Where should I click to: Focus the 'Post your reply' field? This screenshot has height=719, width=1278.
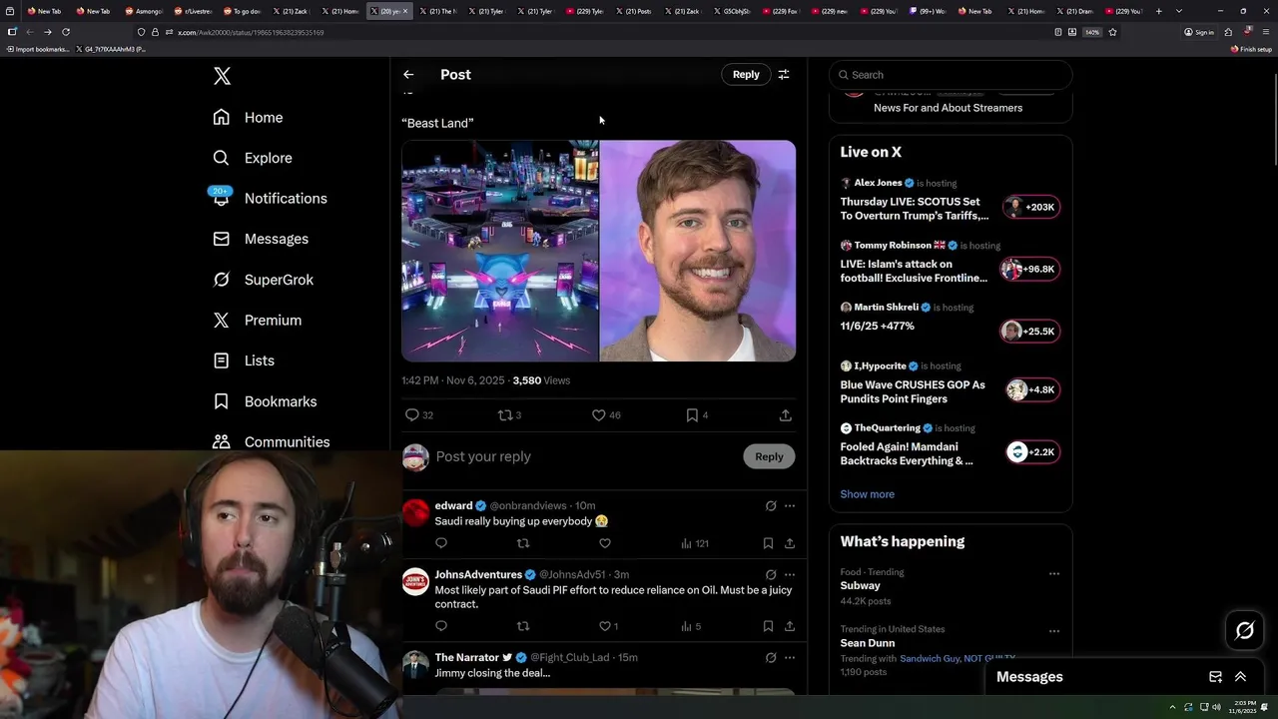[586, 456]
